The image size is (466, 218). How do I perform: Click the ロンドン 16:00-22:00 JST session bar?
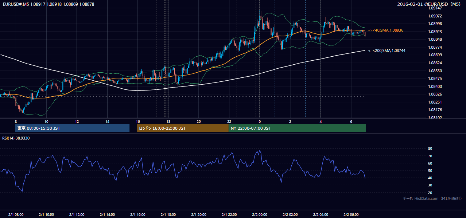coord(183,128)
